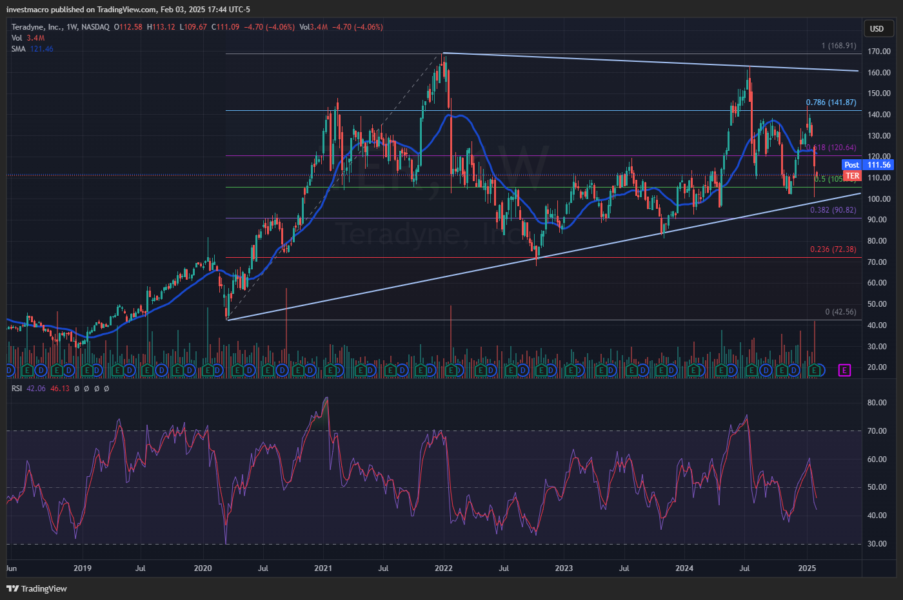Click the 2021 label on the time axis
The image size is (903, 600).
(323, 568)
